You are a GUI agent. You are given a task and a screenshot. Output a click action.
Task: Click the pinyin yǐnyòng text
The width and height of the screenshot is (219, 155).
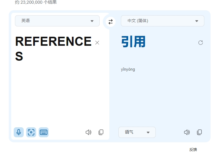point(128,69)
